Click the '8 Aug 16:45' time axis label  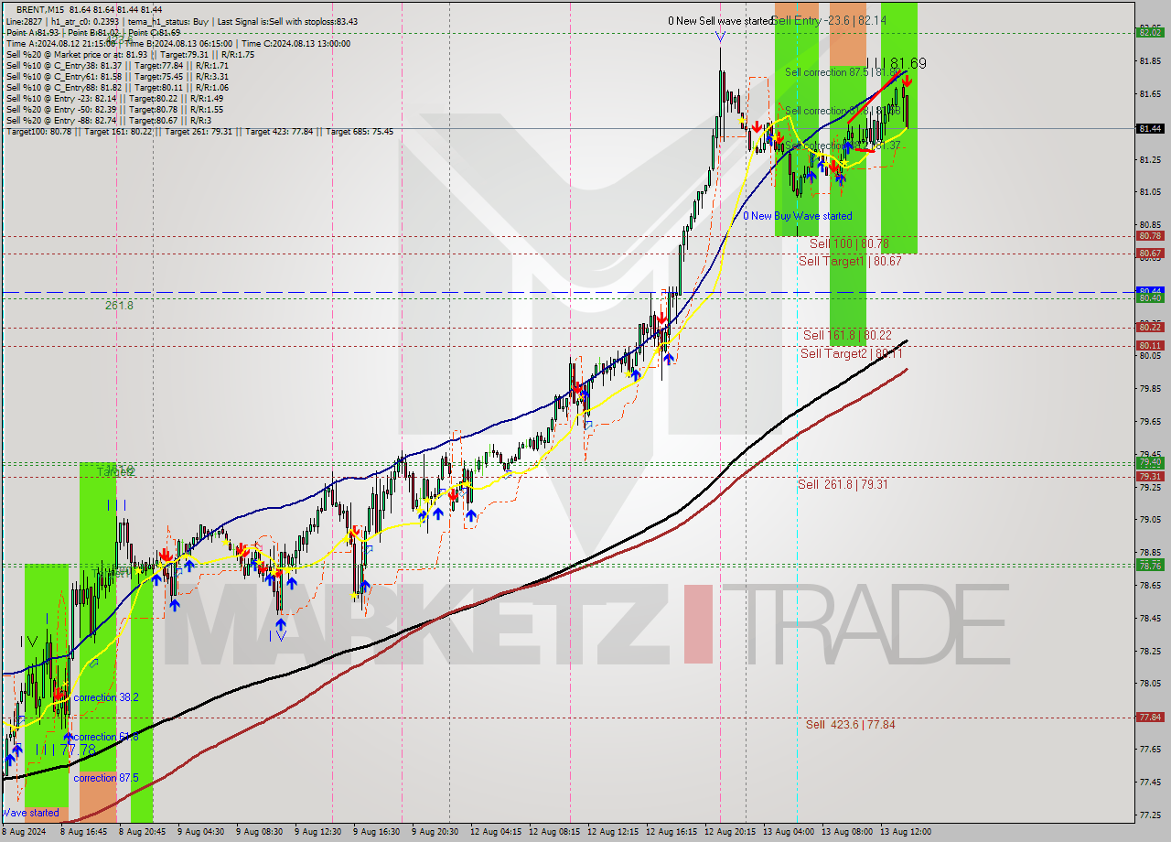point(82,832)
